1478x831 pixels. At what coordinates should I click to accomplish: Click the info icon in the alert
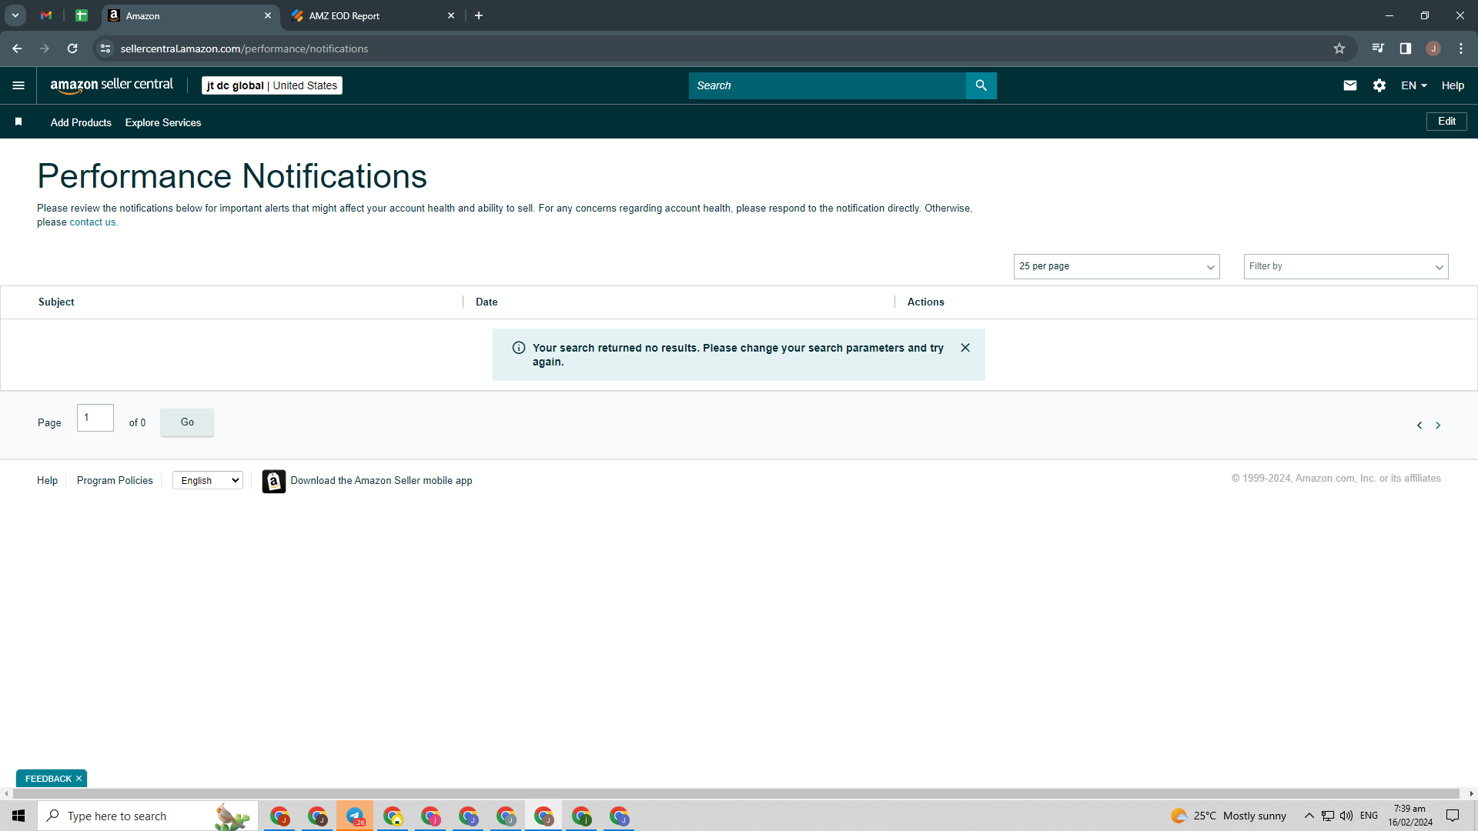[519, 348]
